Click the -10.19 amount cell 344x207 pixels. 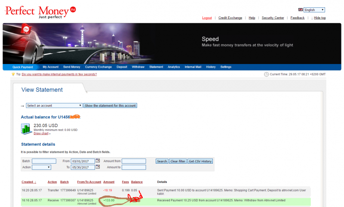[x=107, y=190]
